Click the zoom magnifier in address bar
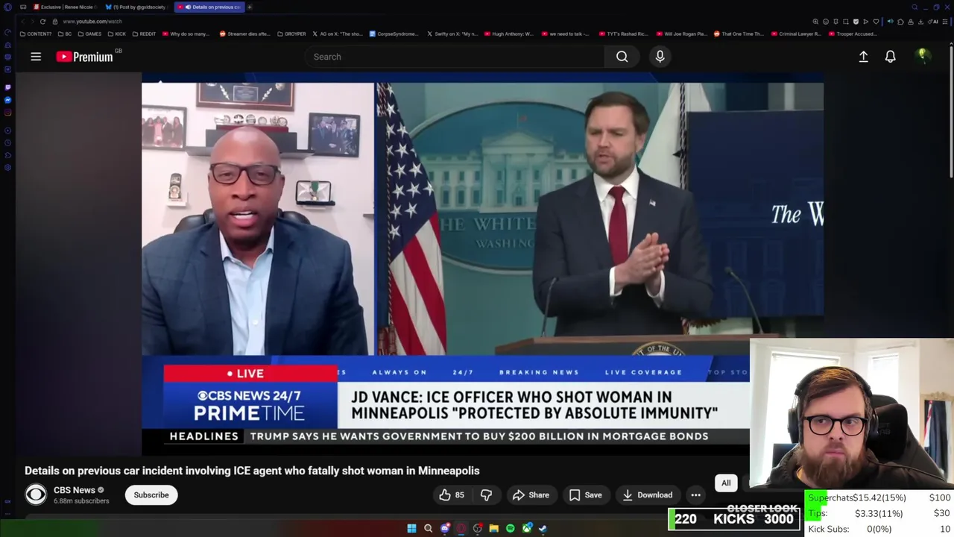954x537 pixels. [815, 22]
